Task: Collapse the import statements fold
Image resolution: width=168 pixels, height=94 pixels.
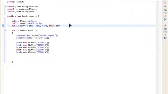Action: (x=6, y=7)
